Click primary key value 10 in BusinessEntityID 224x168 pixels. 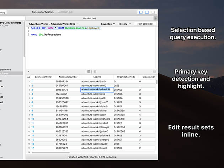(32, 119)
